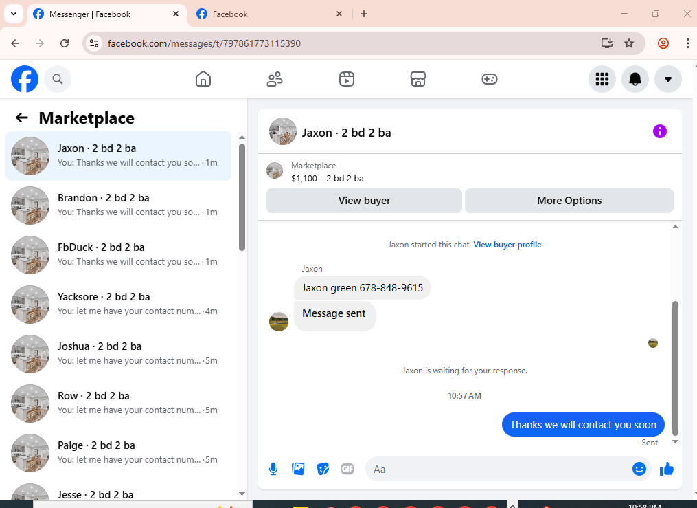This screenshot has height=508, width=697.
Task: Click the chat list scrollbar thumb
Action: [242, 197]
